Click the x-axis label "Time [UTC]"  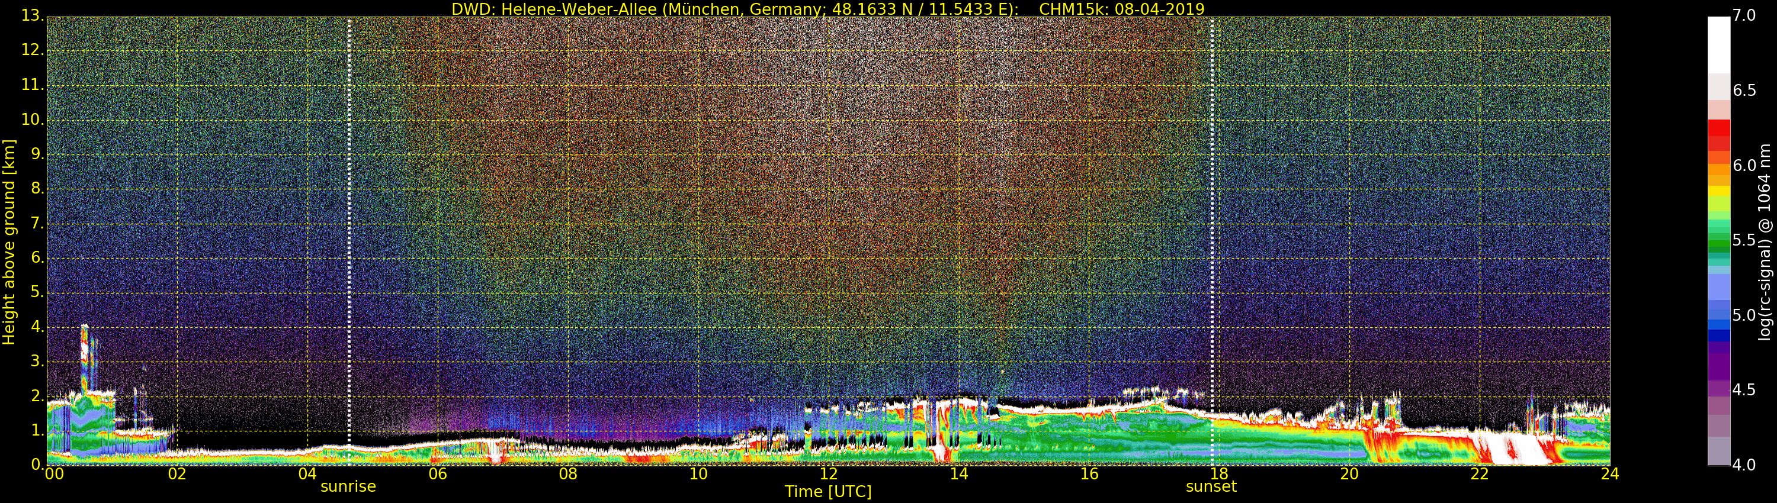coord(828,492)
